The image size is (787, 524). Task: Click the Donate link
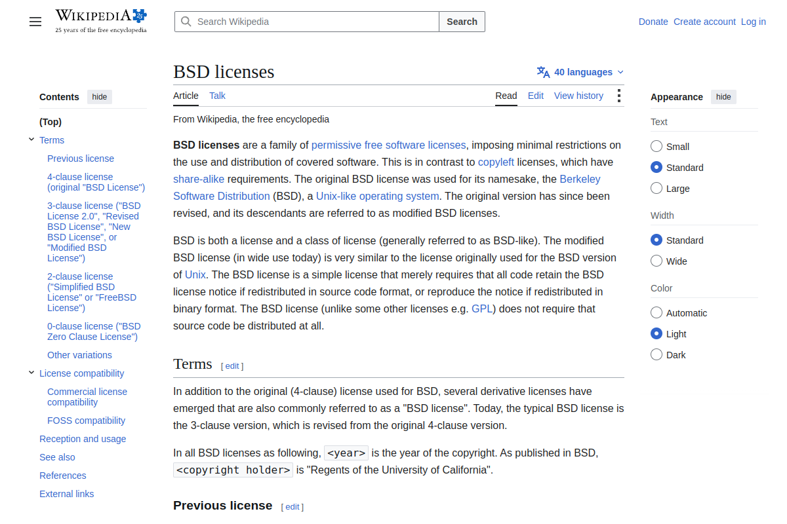point(653,22)
